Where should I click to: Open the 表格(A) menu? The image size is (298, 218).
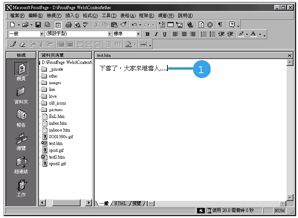(x=128, y=16)
